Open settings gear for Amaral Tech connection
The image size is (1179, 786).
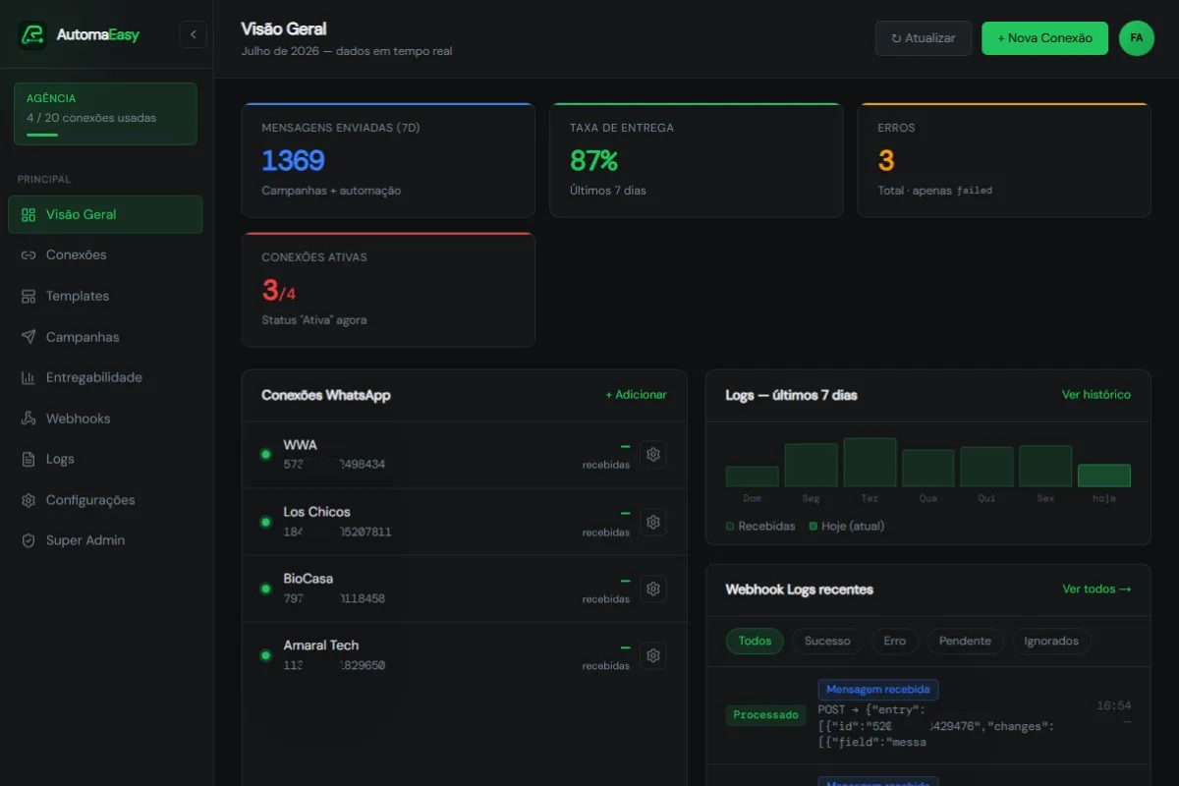[x=653, y=655]
